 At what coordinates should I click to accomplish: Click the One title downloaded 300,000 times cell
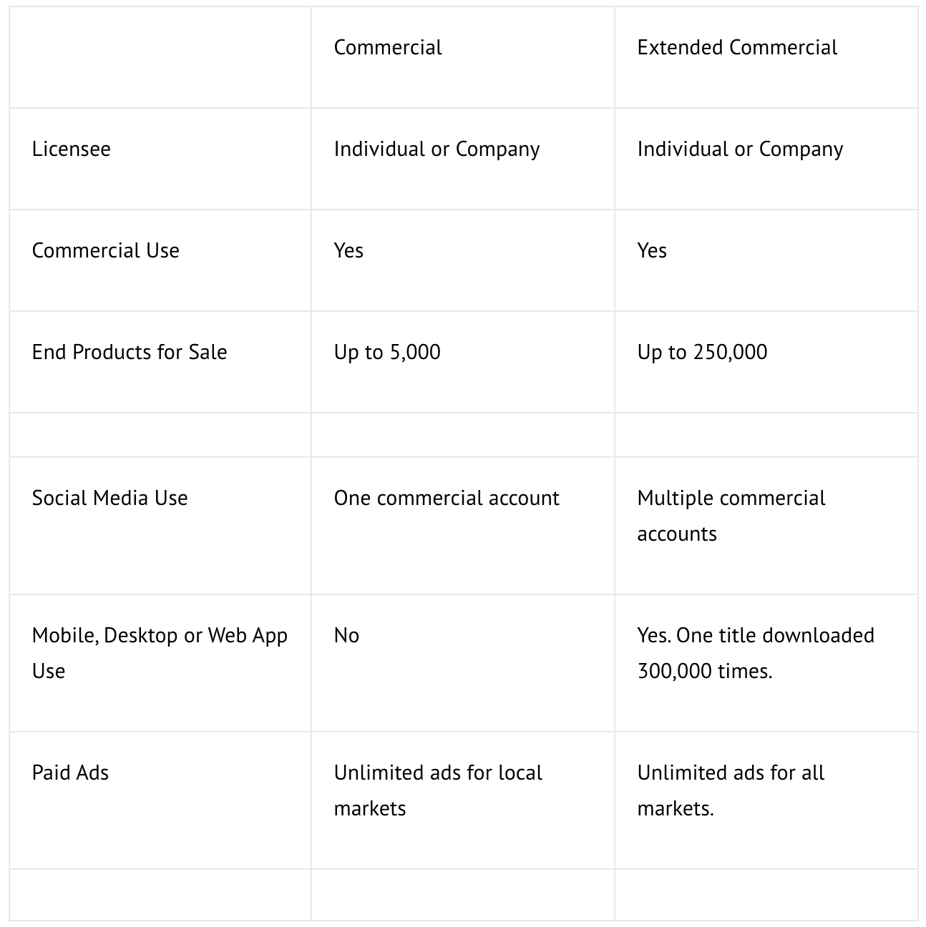click(756, 653)
